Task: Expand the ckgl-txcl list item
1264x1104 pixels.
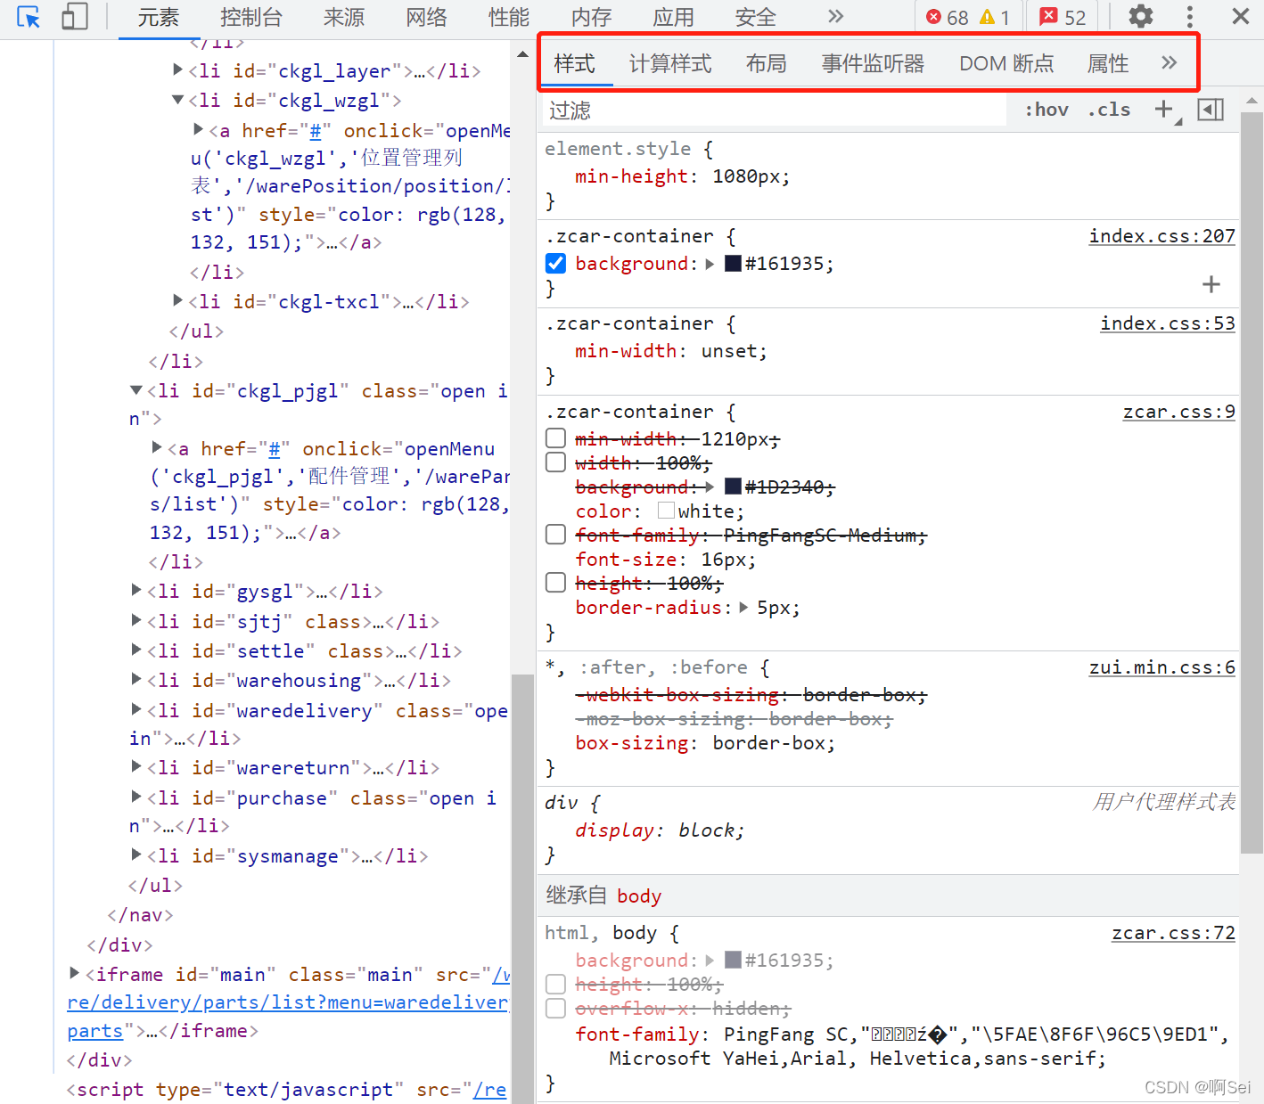Action: coord(177,300)
